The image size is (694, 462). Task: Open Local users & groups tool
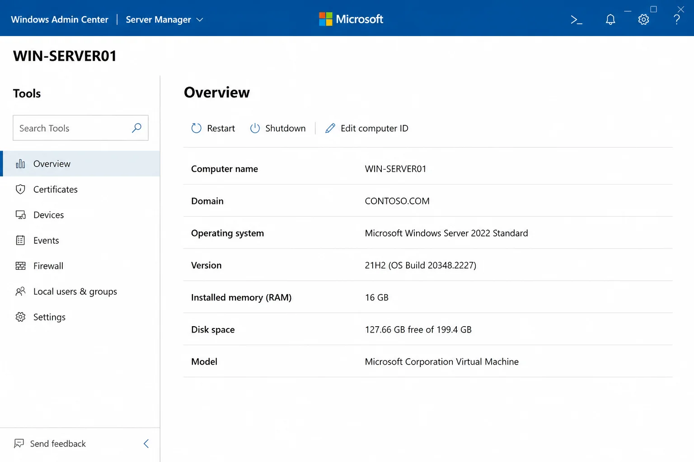coord(80,291)
